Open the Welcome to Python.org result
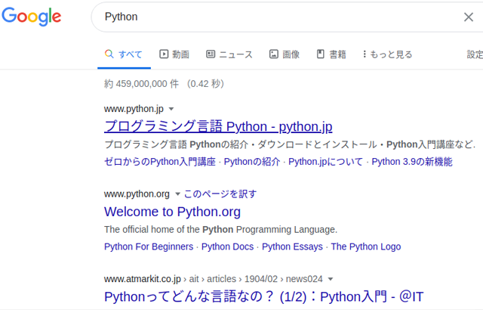Viewport: 483px width, 310px height. point(172,212)
